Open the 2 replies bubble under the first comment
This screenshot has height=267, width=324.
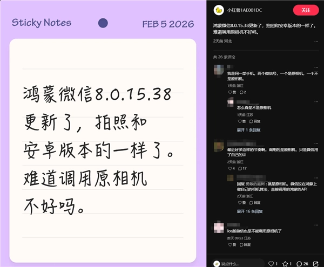tap(243, 92)
